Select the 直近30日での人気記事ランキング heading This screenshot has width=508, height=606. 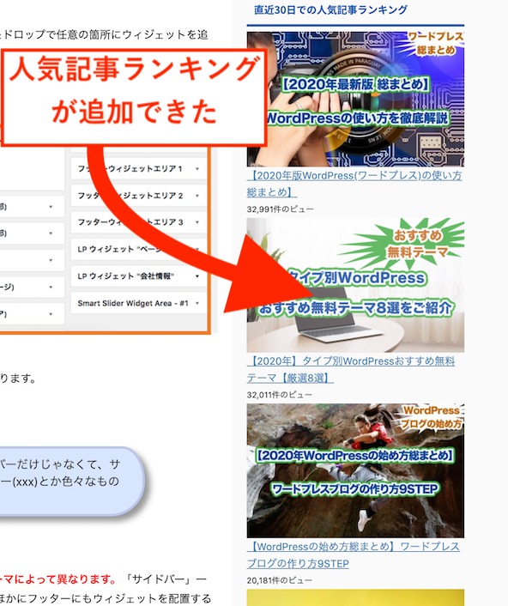330,9
